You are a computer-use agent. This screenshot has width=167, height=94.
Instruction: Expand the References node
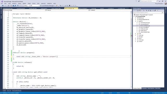pos(136,18)
